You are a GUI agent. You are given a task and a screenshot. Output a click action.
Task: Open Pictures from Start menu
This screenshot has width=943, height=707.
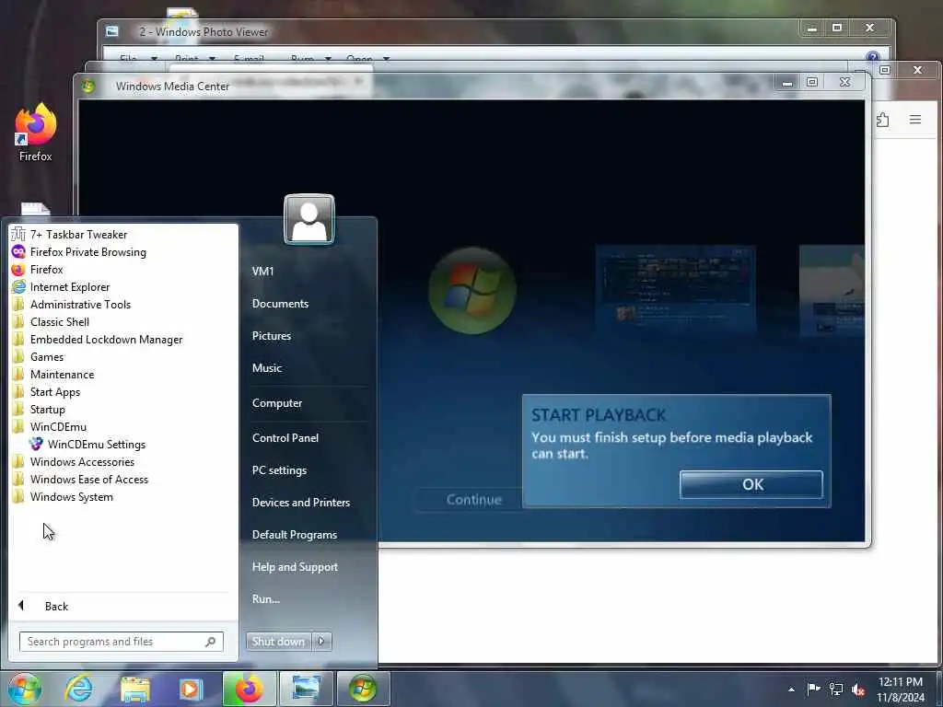pyautogui.click(x=272, y=336)
